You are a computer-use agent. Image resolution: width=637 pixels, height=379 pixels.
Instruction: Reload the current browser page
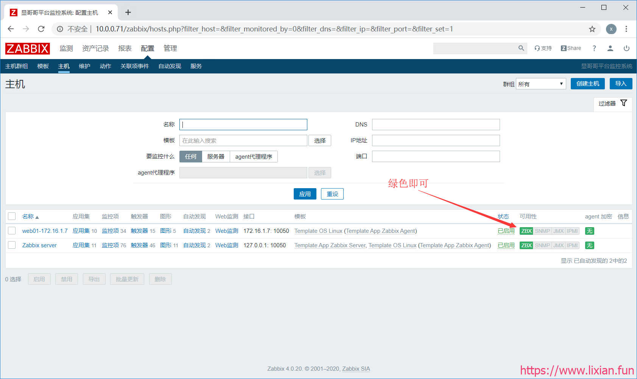click(41, 29)
